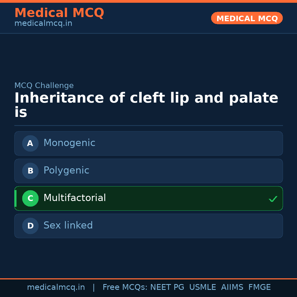Choose the Polygenic answer option
Viewport: 297px width, 297px height.
coord(148,171)
